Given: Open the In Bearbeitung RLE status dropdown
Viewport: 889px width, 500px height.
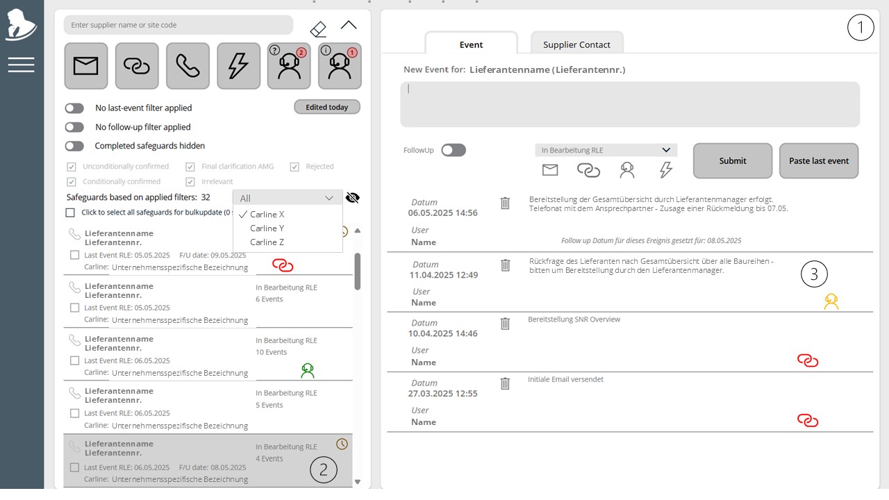Looking at the screenshot, I should tap(606, 150).
